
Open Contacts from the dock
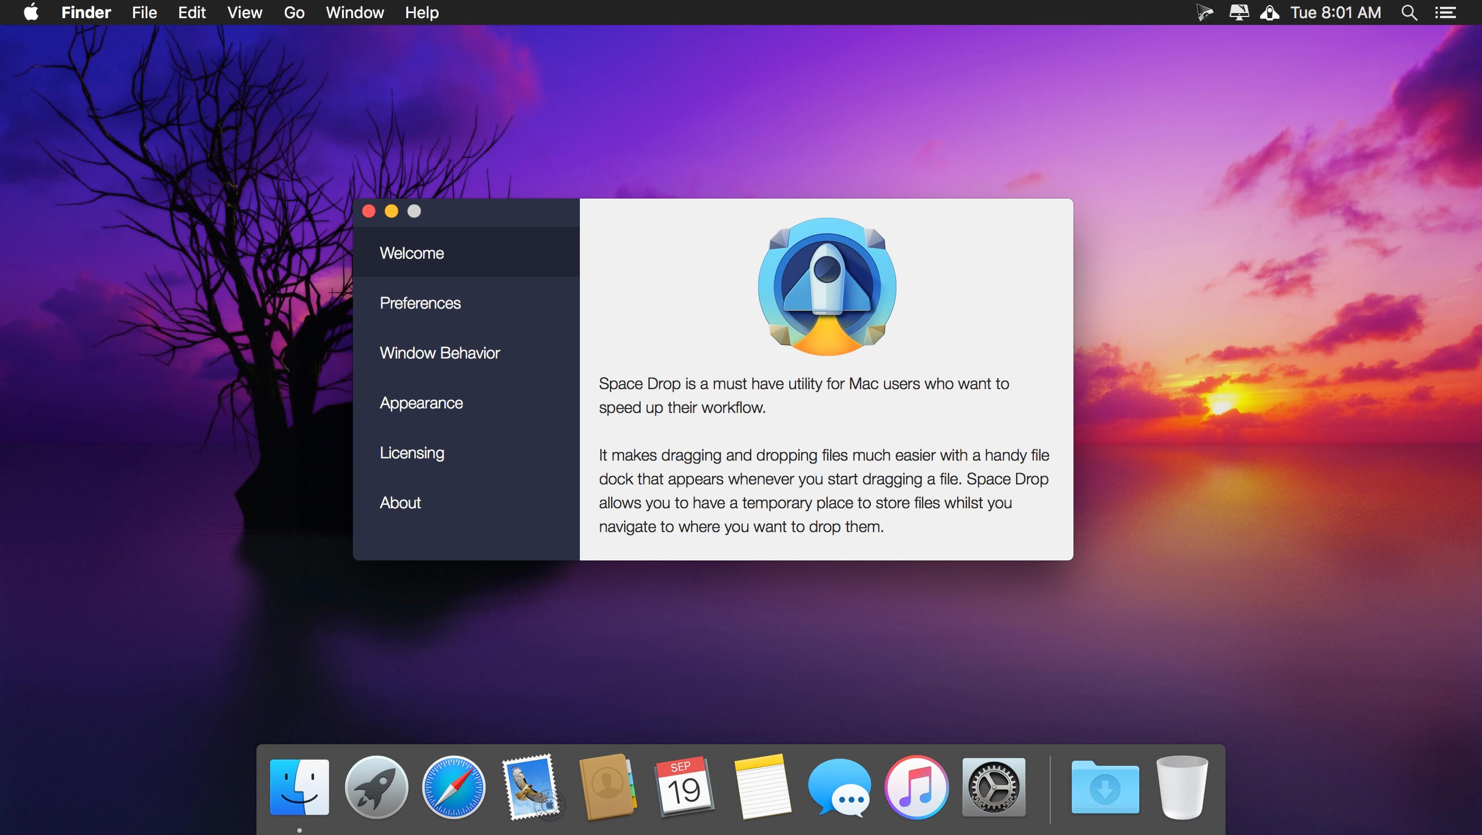(x=608, y=787)
